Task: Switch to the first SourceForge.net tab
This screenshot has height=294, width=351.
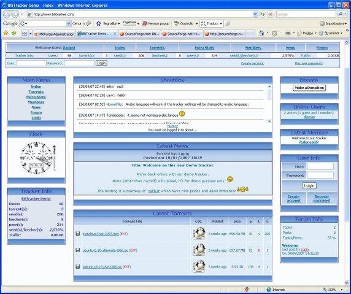Action: tap(140, 34)
